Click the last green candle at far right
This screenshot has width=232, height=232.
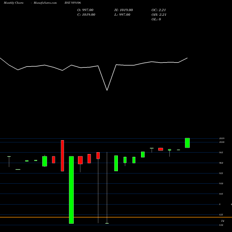click(187, 143)
